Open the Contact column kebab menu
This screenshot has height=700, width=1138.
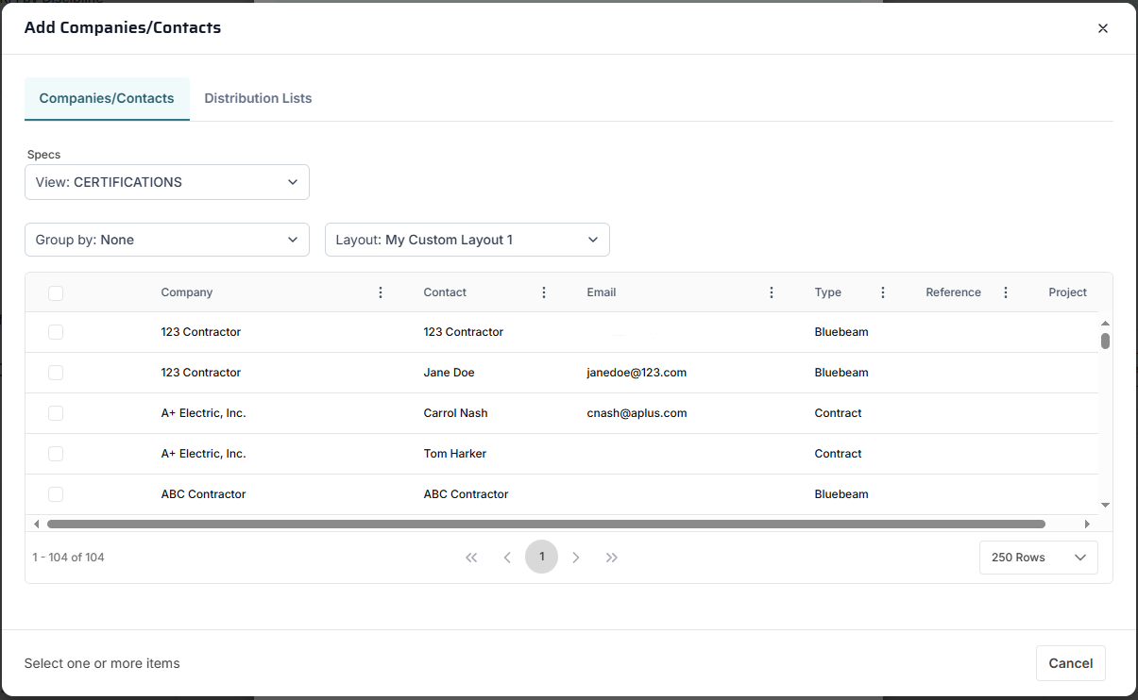[544, 292]
